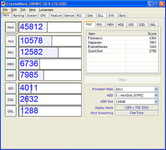The height and width of the screenshot is (150, 166).
Task: Switch to the Back tab
Action: click(123, 15)
